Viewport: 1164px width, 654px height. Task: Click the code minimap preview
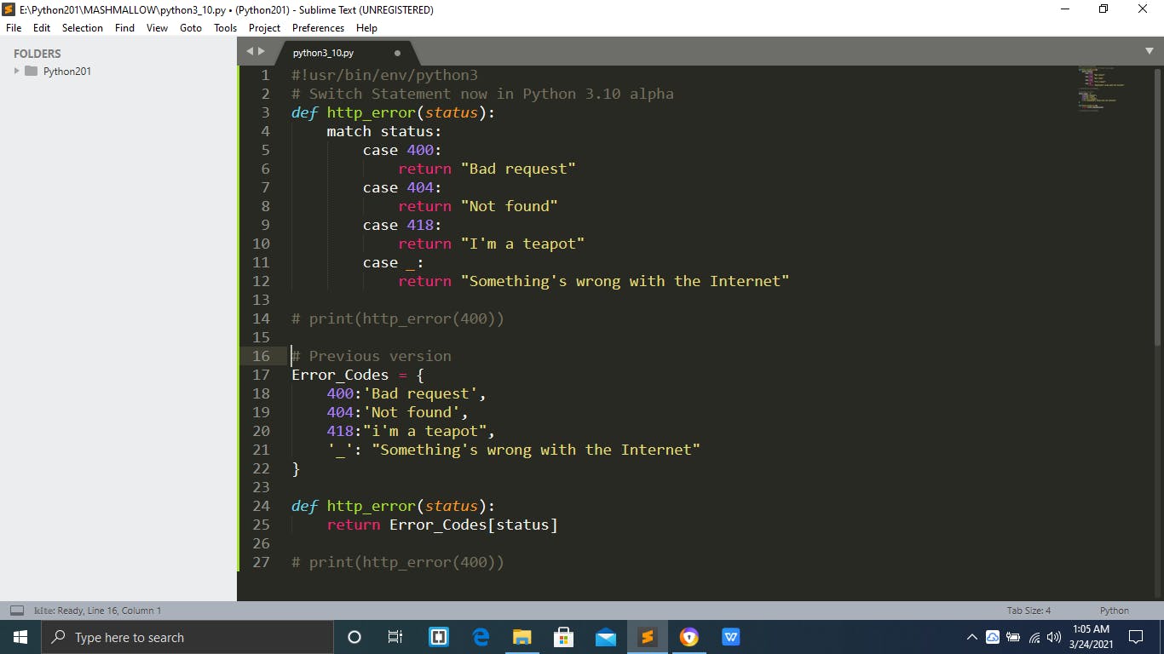coord(1101,89)
